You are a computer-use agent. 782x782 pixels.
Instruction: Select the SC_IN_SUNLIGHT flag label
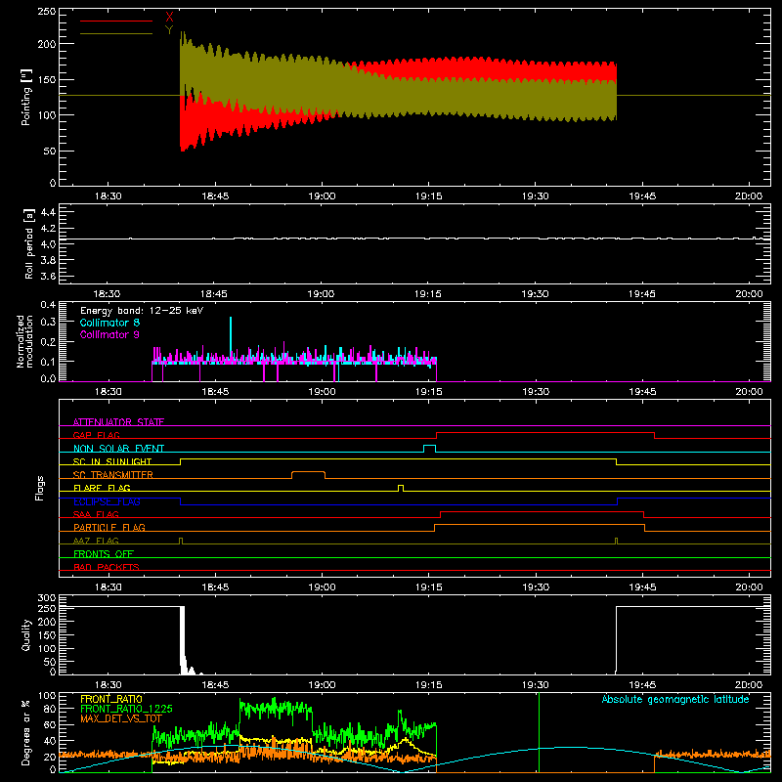pos(112,461)
